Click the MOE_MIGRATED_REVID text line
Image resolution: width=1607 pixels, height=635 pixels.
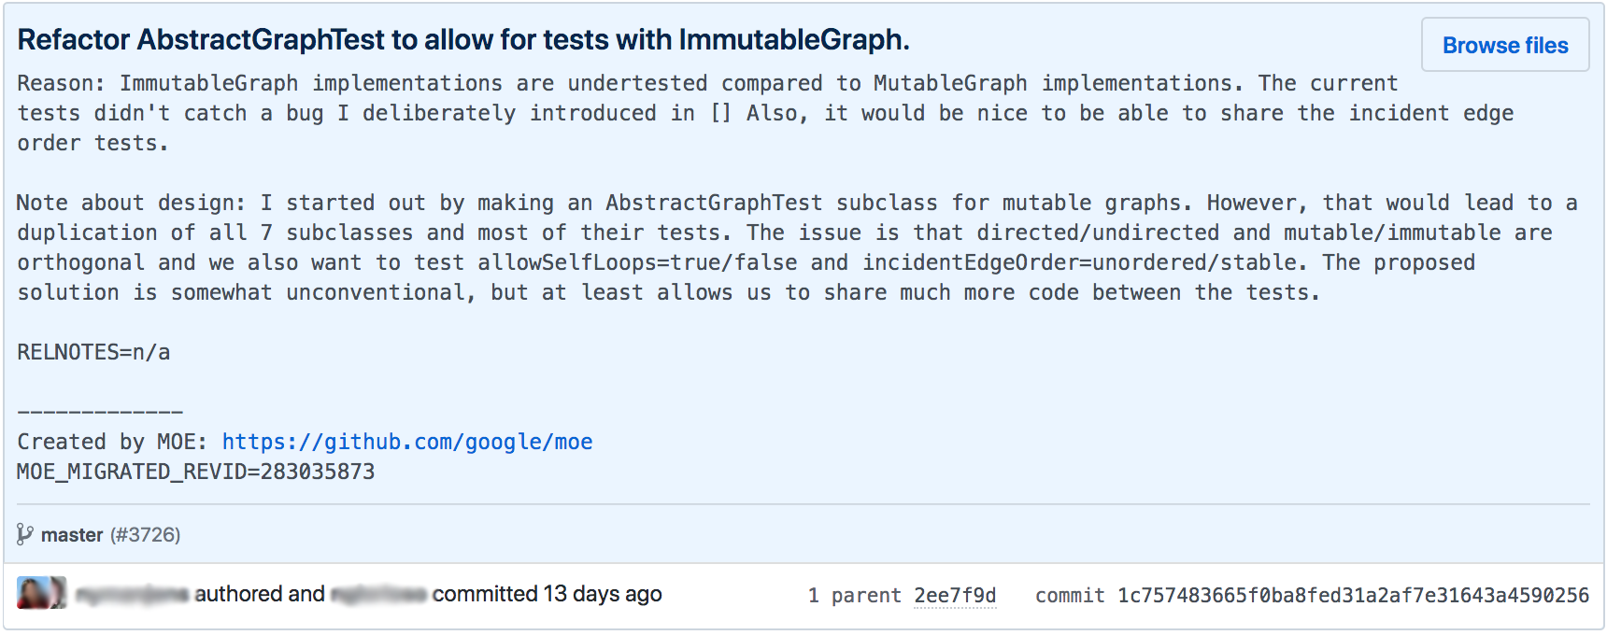(x=194, y=472)
